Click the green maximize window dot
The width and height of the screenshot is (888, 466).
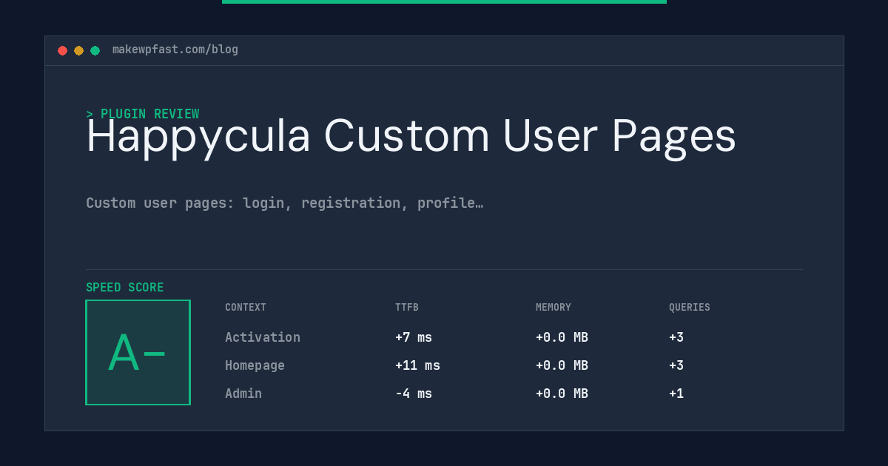pyautogui.click(x=95, y=50)
